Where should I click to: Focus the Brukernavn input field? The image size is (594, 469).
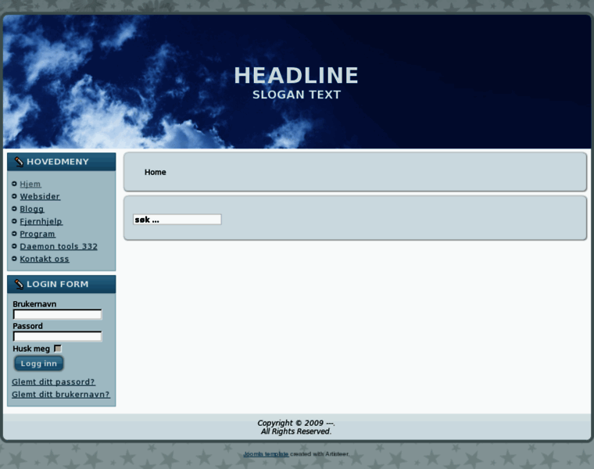coord(58,314)
